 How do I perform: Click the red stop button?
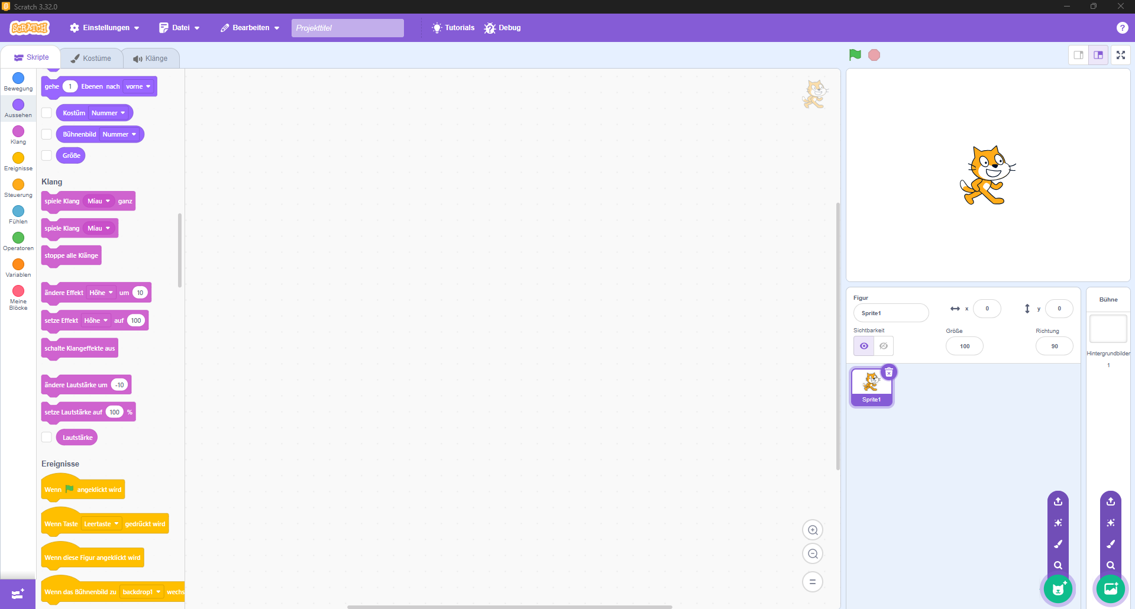(874, 55)
